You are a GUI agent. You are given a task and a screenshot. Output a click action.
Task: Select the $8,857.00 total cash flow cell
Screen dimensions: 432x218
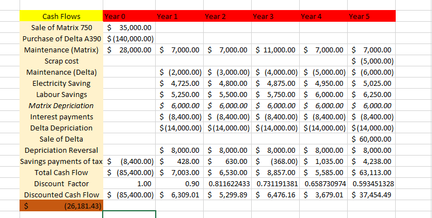[276, 173]
